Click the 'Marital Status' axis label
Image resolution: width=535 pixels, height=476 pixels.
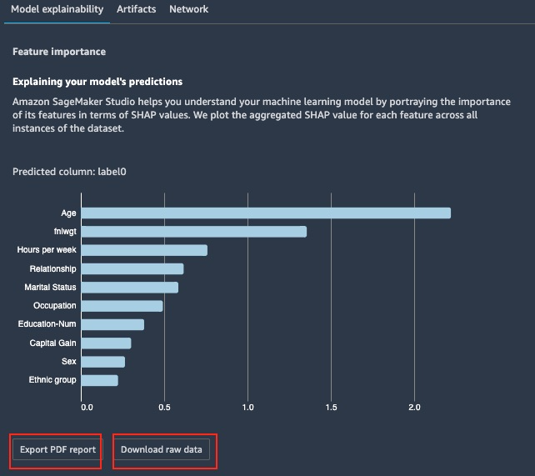point(50,287)
